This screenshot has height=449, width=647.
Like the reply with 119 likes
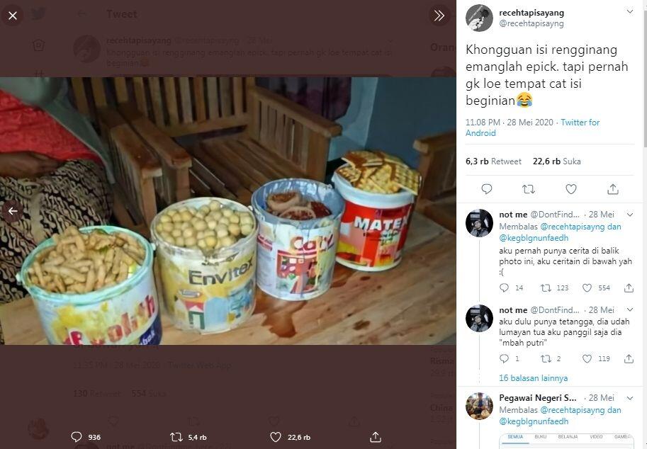[587, 358]
